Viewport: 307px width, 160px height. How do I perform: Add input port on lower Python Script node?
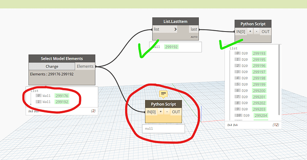(x=161, y=112)
